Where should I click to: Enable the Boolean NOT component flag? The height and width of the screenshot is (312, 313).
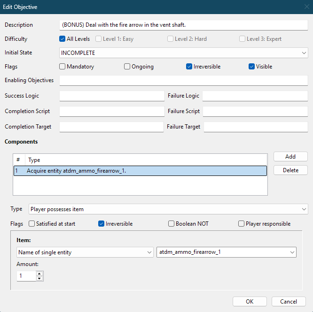click(x=172, y=224)
